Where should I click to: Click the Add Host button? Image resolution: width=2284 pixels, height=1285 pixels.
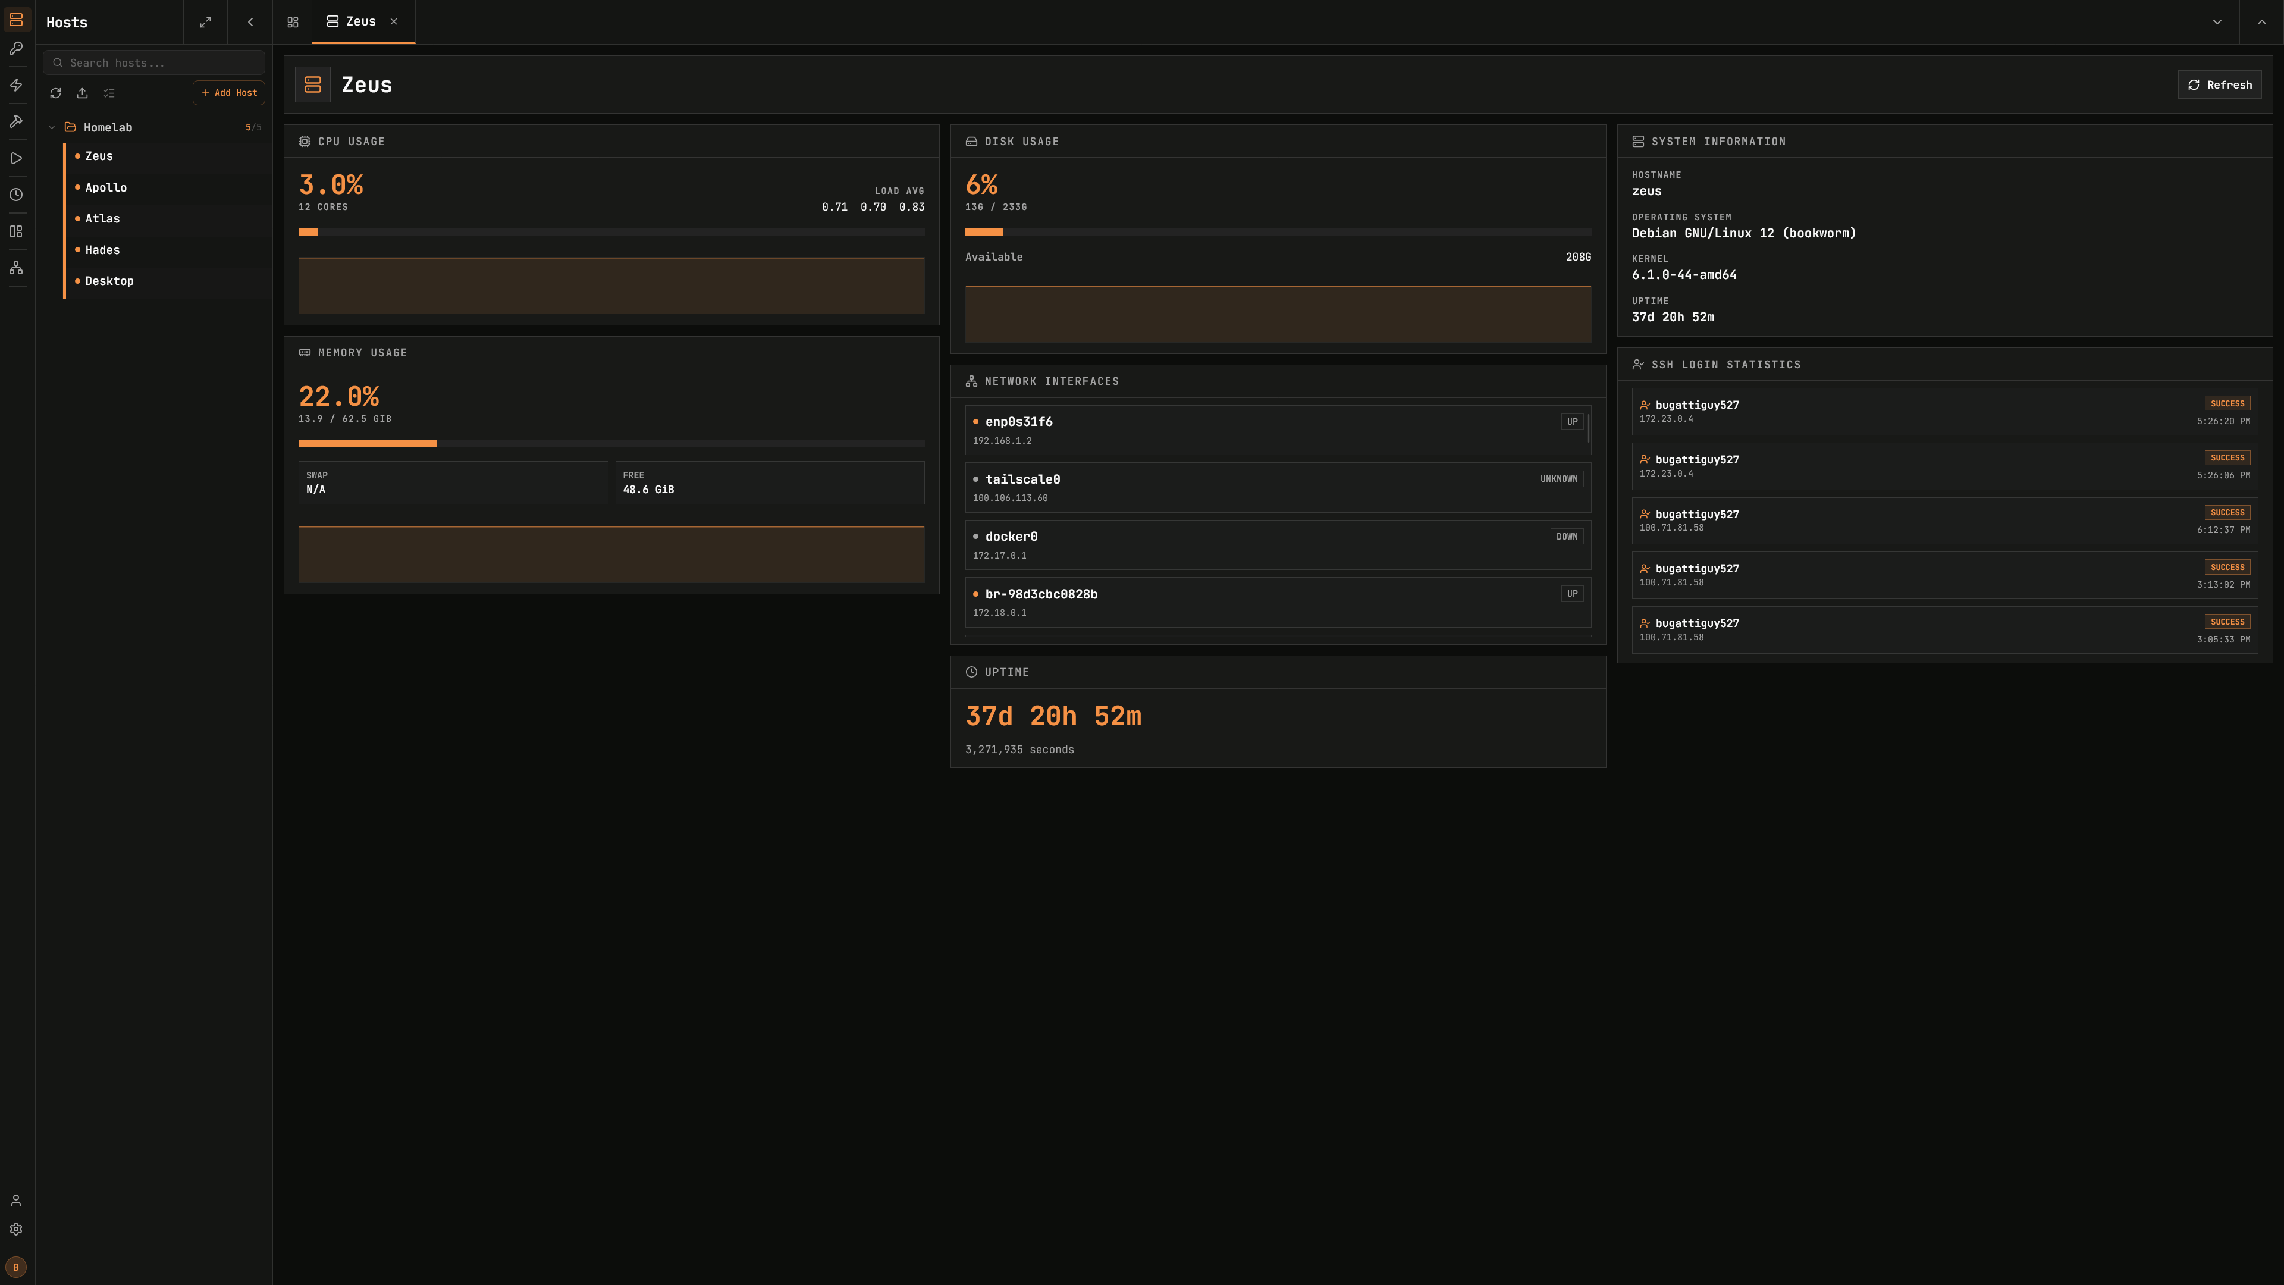click(x=229, y=93)
